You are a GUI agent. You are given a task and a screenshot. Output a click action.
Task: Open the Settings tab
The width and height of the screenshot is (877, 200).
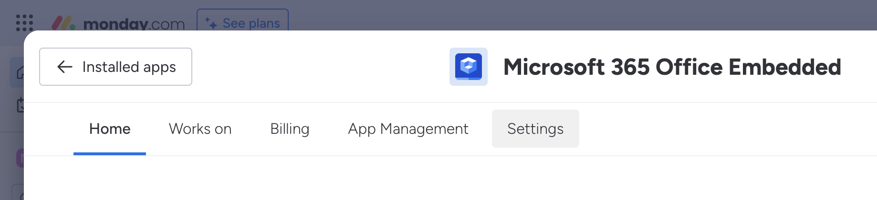(535, 129)
